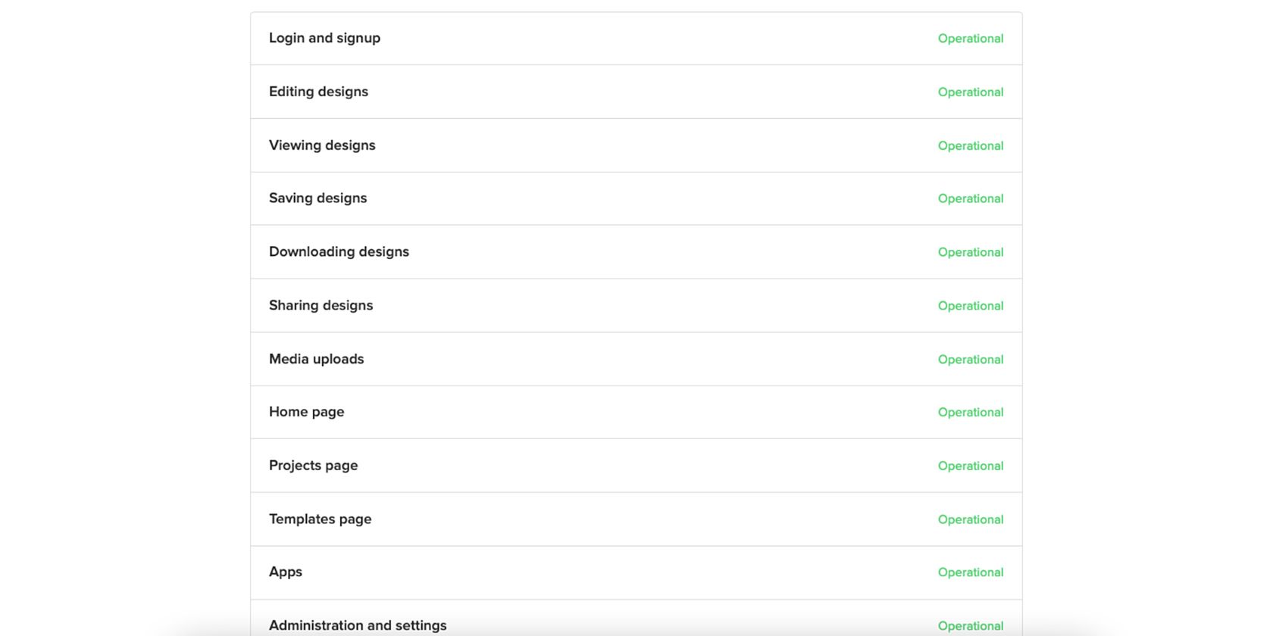
Task: Click Operational status for Home page
Action: [971, 413]
